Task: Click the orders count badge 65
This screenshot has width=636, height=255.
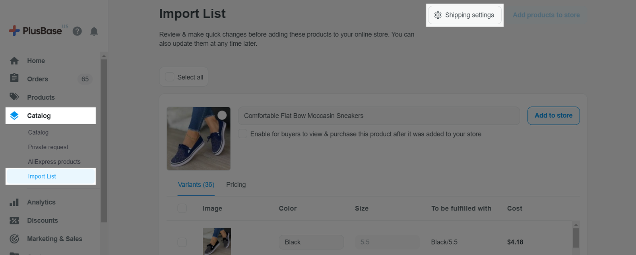Action: [85, 79]
